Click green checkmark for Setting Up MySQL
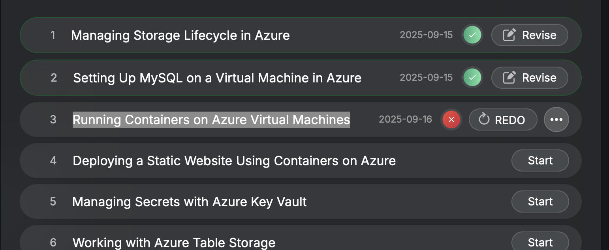609x250 pixels. coord(472,78)
